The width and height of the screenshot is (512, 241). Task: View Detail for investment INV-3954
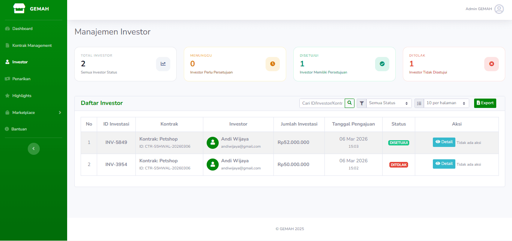(444, 164)
